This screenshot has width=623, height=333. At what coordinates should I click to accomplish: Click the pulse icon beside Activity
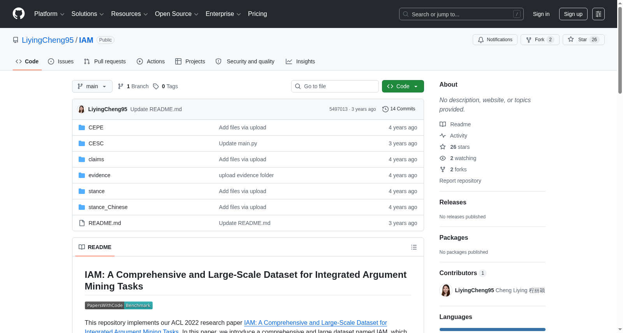point(443,136)
